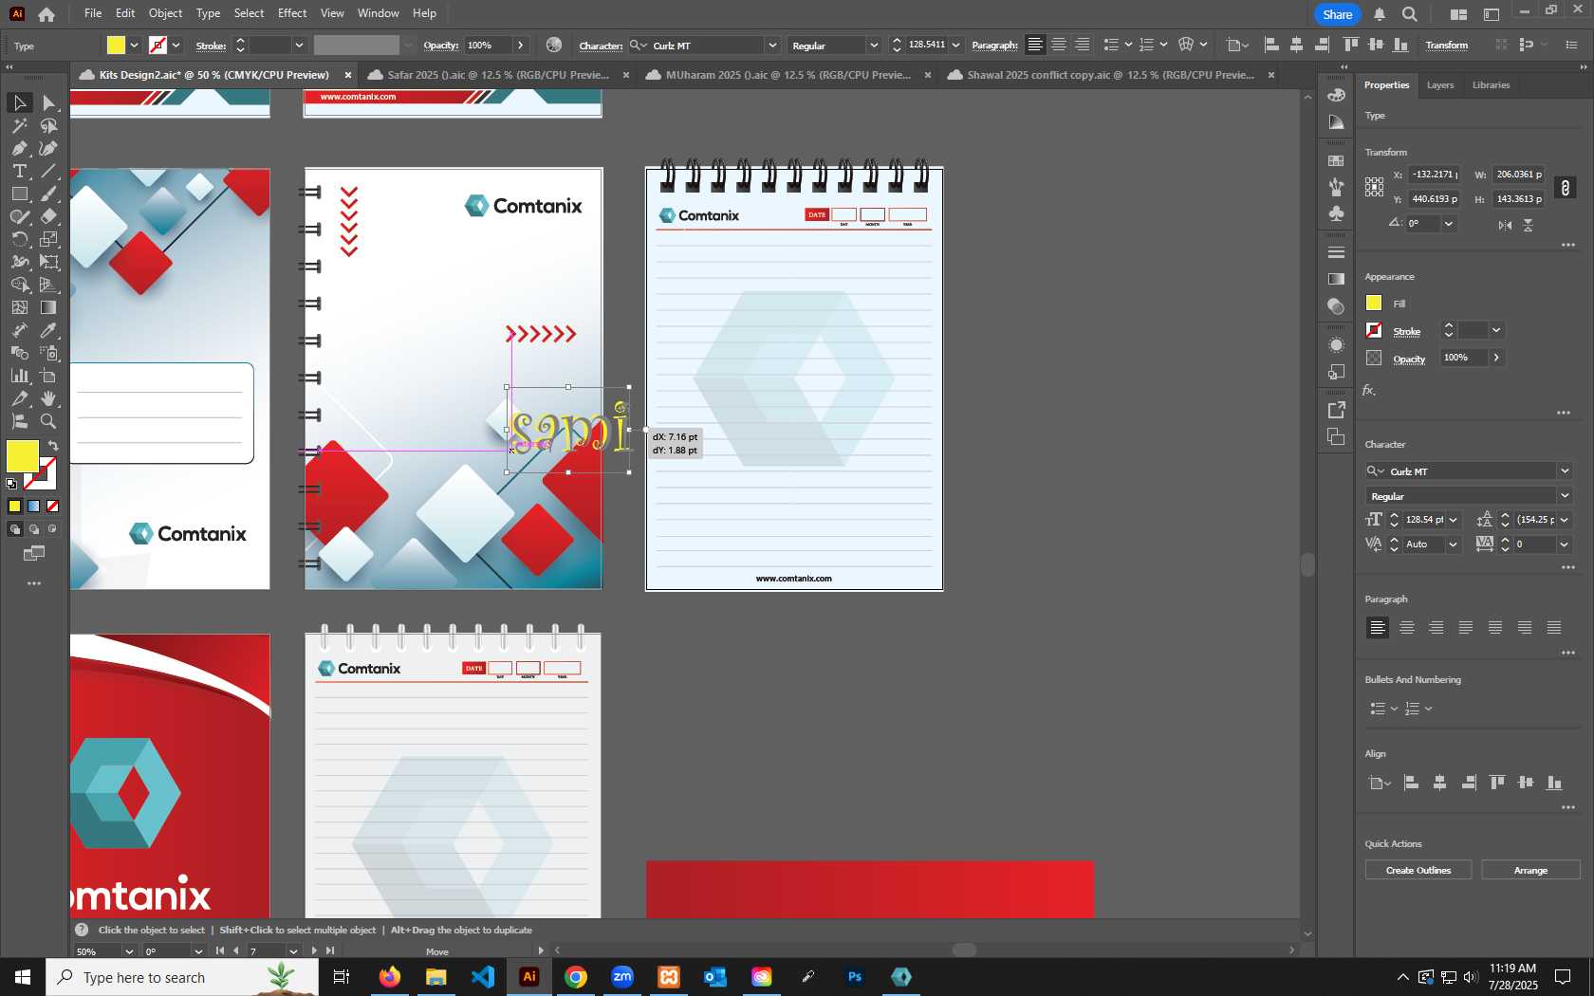Select the Curvature tool

pos(48,148)
